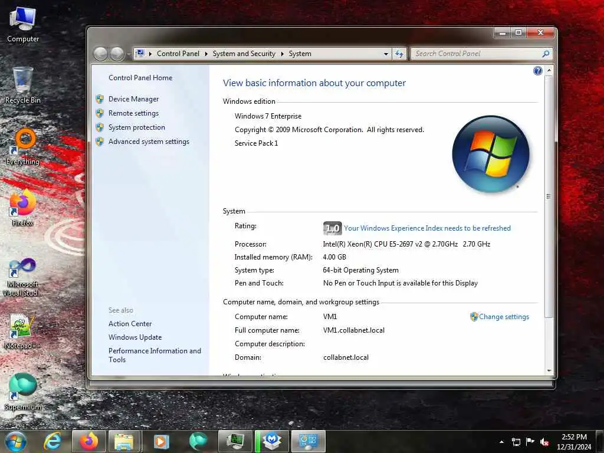This screenshot has width=604, height=453.
Task: Select the Control Panel breadcrumb
Action: pyautogui.click(x=178, y=54)
